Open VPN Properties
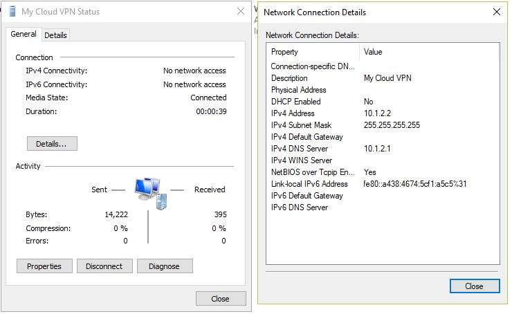 pos(44,266)
